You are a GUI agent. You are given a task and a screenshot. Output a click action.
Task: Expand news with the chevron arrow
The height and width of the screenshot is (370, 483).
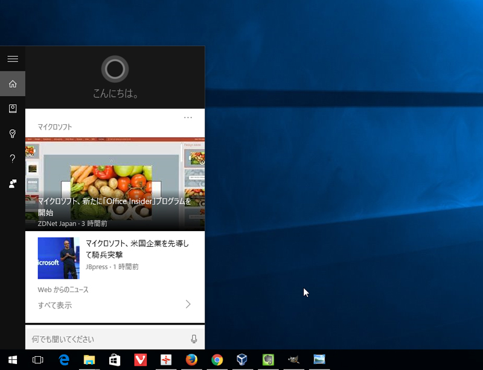click(x=188, y=304)
